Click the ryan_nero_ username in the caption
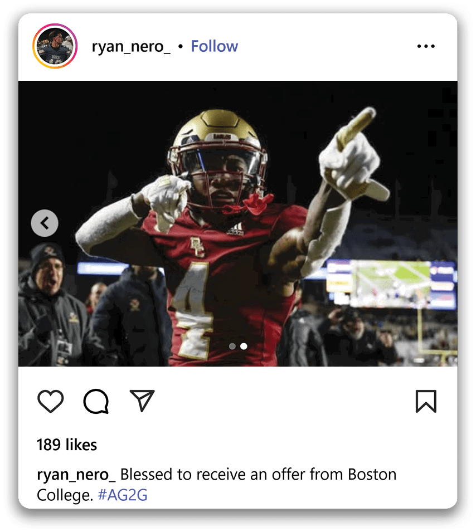This screenshot has width=476, height=532. click(x=76, y=475)
